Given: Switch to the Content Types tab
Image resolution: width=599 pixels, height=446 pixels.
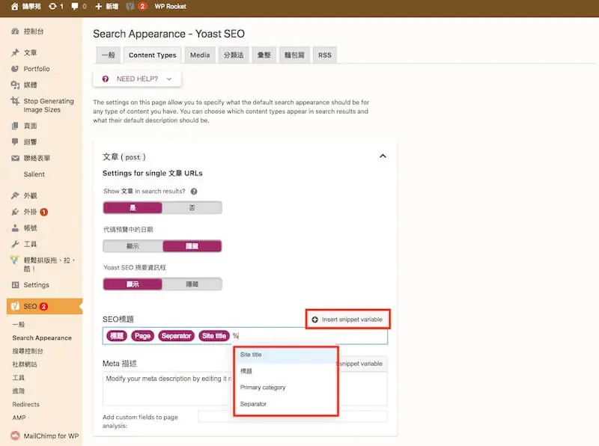Looking at the screenshot, I should click(x=153, y=55).
